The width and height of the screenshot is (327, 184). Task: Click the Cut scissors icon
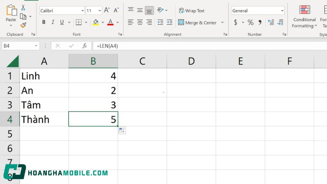(x=23, y=8)
